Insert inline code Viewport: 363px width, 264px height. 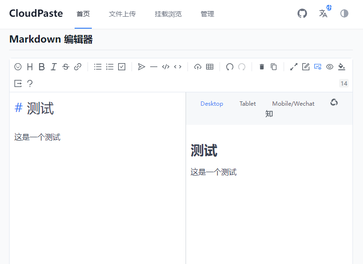click(x=178, y=67)
